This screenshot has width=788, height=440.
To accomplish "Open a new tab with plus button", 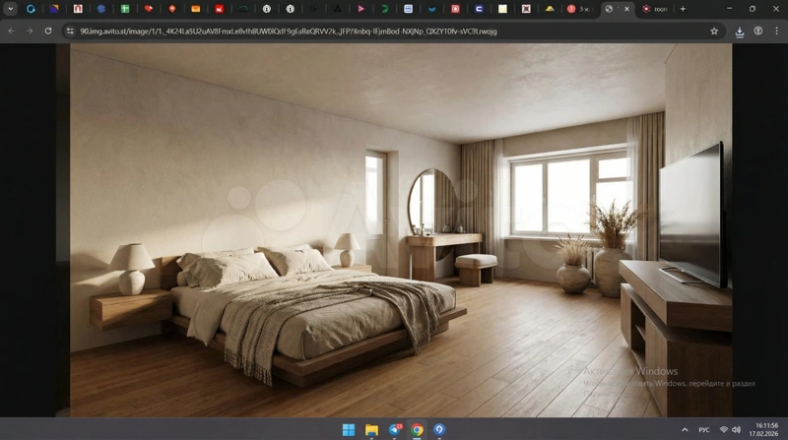I will 683,9.
